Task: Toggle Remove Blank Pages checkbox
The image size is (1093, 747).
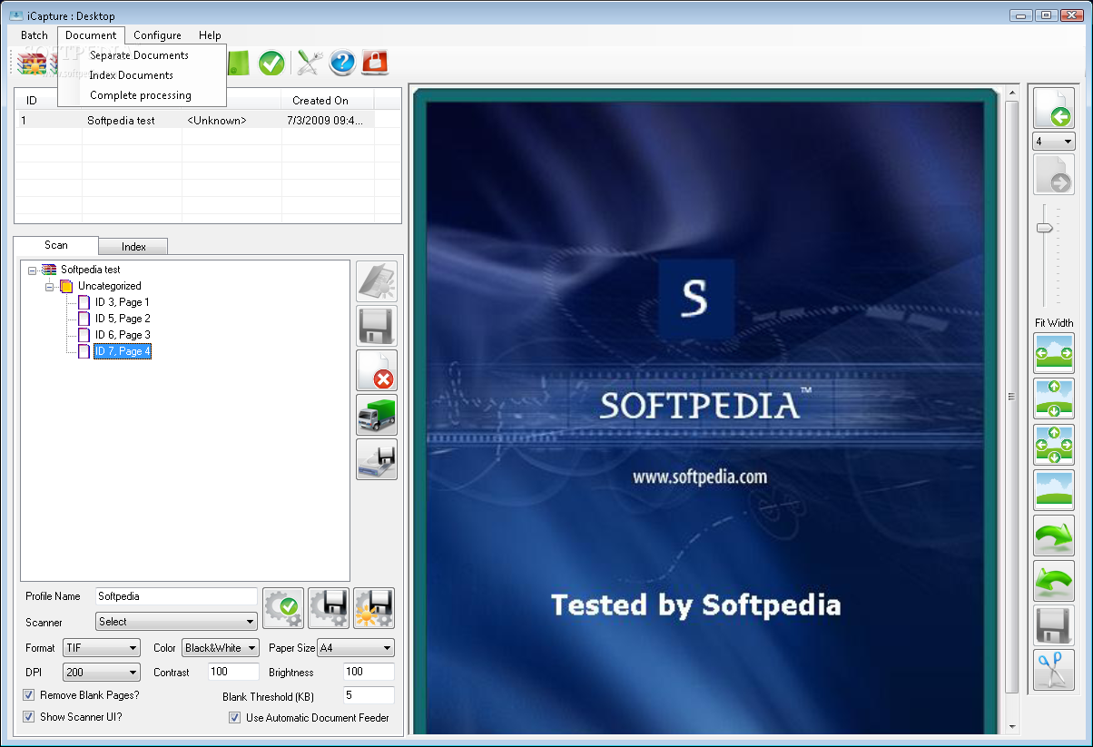Action: [28, 695]
